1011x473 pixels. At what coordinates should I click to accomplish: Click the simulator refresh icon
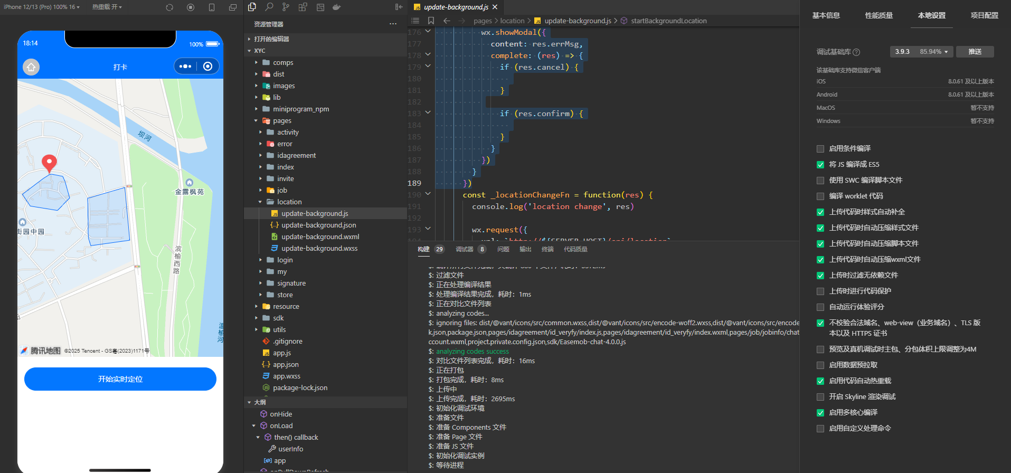(x=169, y=7)
